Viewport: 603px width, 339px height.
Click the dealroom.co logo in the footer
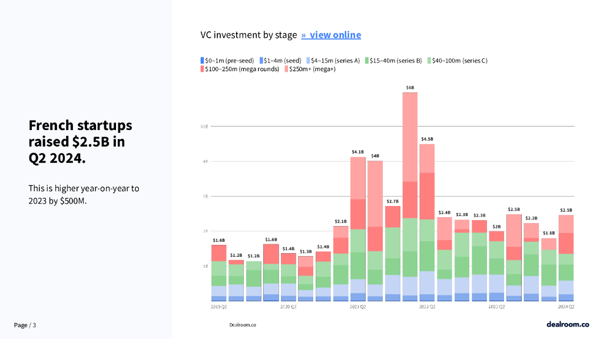point(568,324)
